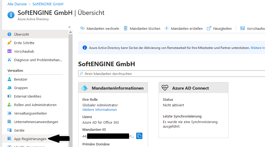Click the SoftENGINE GmbH breadcrumb link
The height and width of the screenshot is (147, 265).
48,4
